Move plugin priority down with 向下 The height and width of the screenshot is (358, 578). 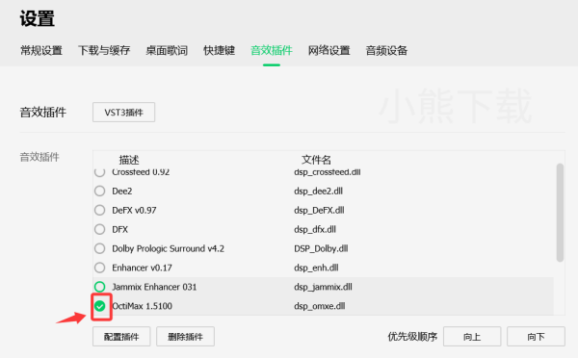coord(536,337)
